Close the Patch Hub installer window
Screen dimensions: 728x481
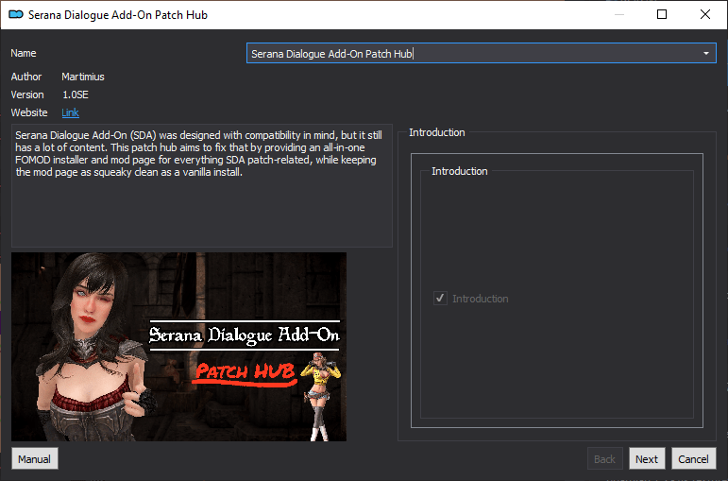pyautogui.click(x=704, y=14)
